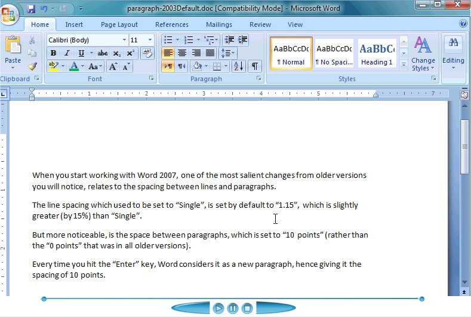This screenshot has height=317, width=471.
Task: Shrink font size with small A
Action: pyautogui.click(x=126, y=66)
